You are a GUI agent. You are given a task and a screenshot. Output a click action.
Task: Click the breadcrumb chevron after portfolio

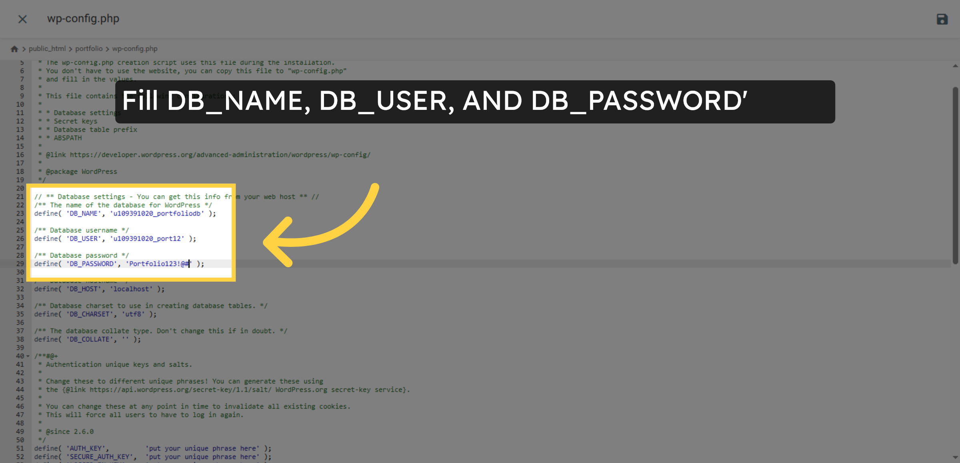pyautogui.click(x=107, y=48)
